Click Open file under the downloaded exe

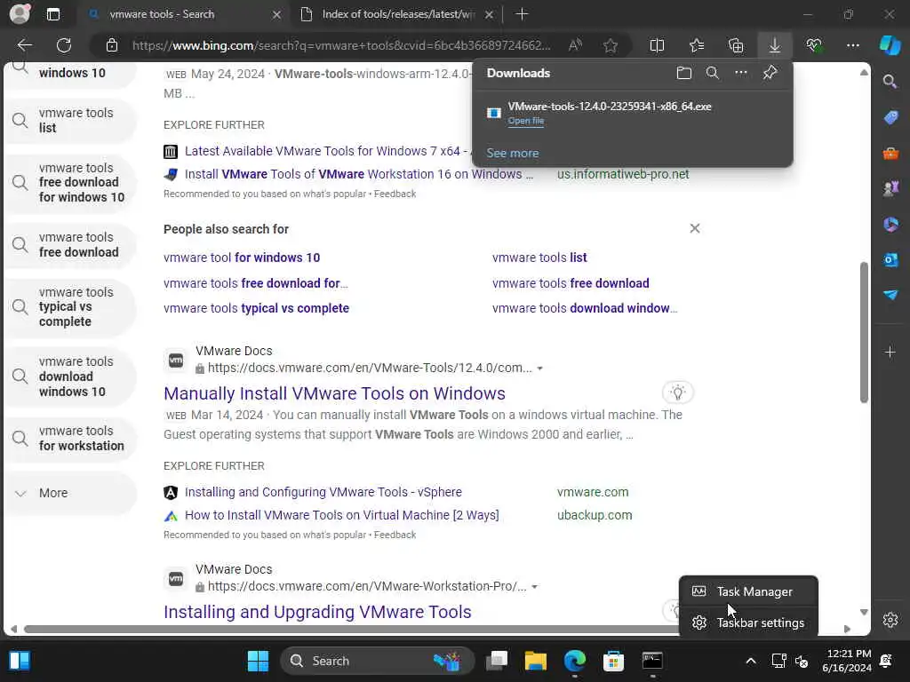[x=526, y=121]
